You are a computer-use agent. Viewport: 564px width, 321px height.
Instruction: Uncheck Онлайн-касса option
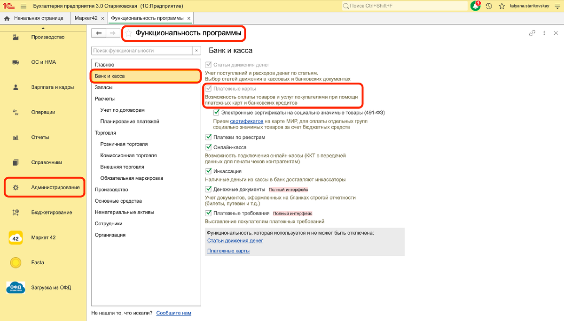pyautogui.click(x=209, y=147)
